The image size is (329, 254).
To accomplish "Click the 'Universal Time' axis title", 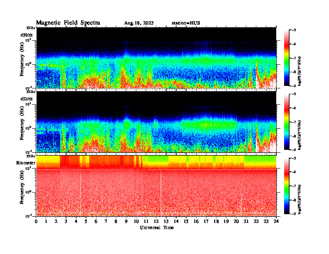I will 157,227.
